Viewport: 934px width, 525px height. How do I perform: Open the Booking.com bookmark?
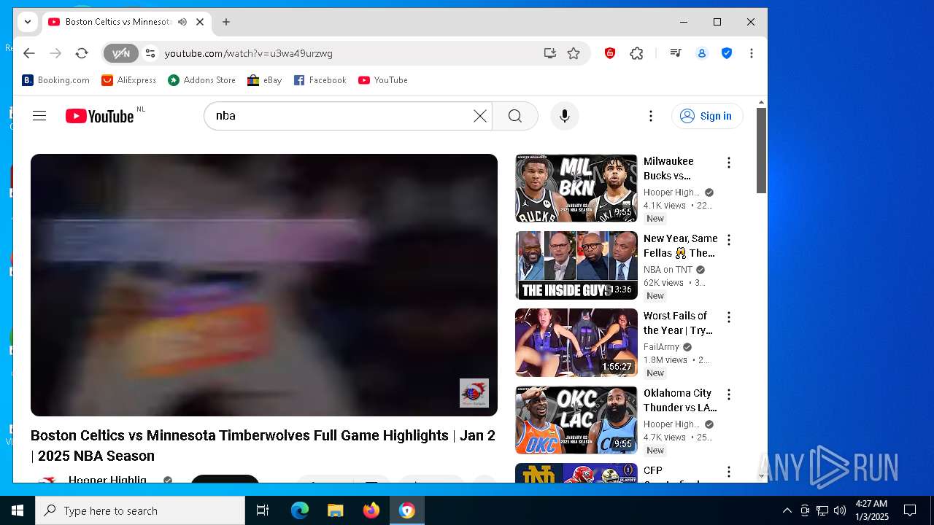(56, 80)
